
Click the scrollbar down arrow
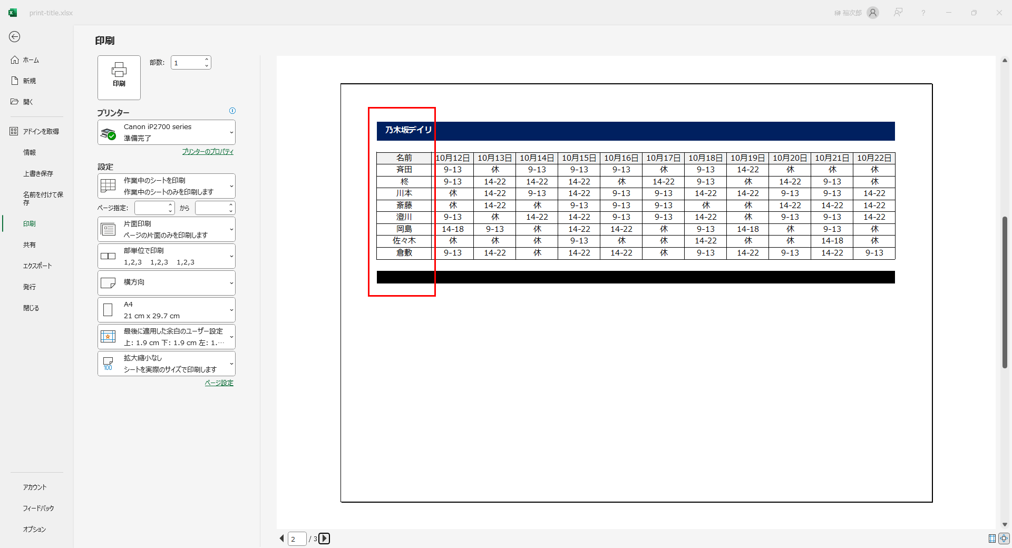(x=1005, y=524)
